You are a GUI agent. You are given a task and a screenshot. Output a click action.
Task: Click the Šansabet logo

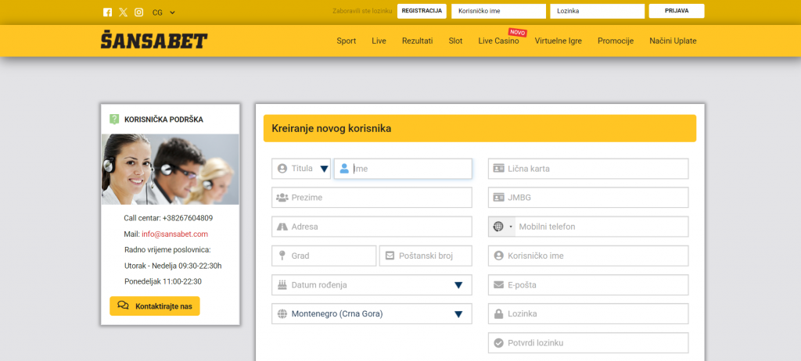coord(154,41)
